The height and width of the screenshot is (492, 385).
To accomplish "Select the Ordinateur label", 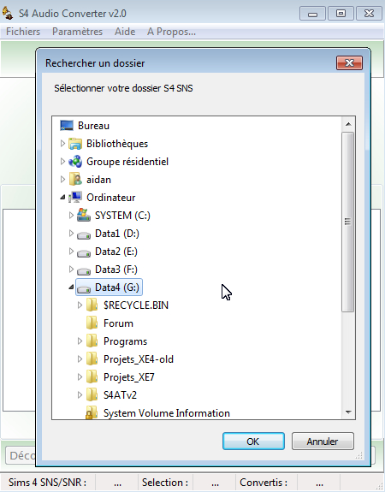I will (x=110, y=198).
